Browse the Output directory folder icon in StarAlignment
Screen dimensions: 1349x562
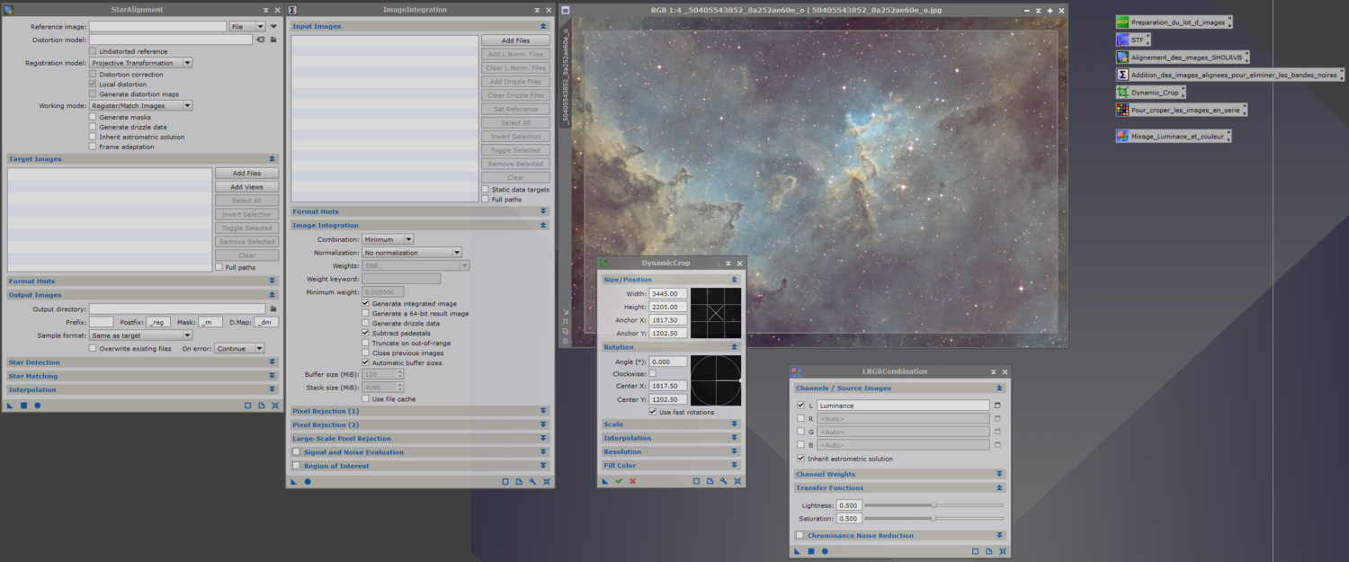[273, 308]
